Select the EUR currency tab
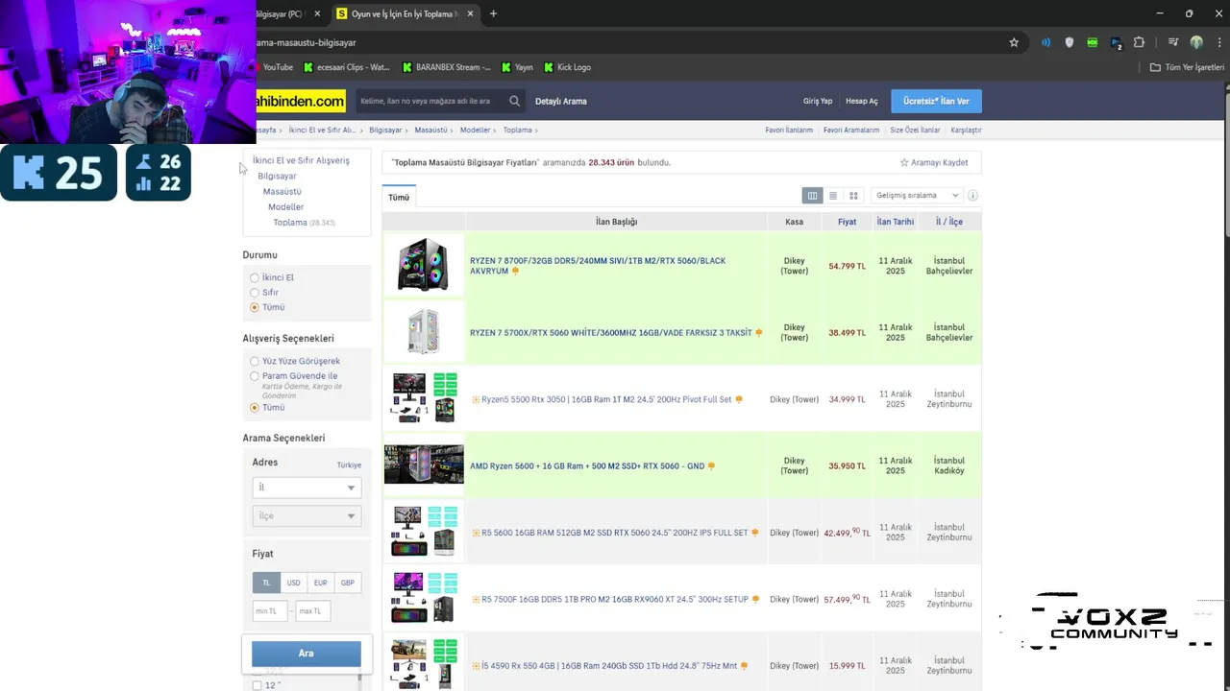The height and width of the screenshot is (691, 1230). click(x=320, y=583)
